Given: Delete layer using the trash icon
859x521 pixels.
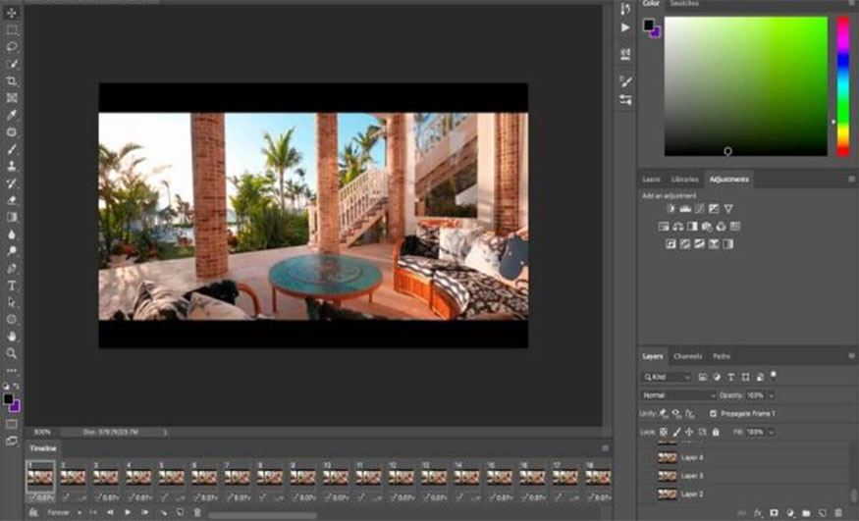Looking at the screenshot, I should coord(836,512).
